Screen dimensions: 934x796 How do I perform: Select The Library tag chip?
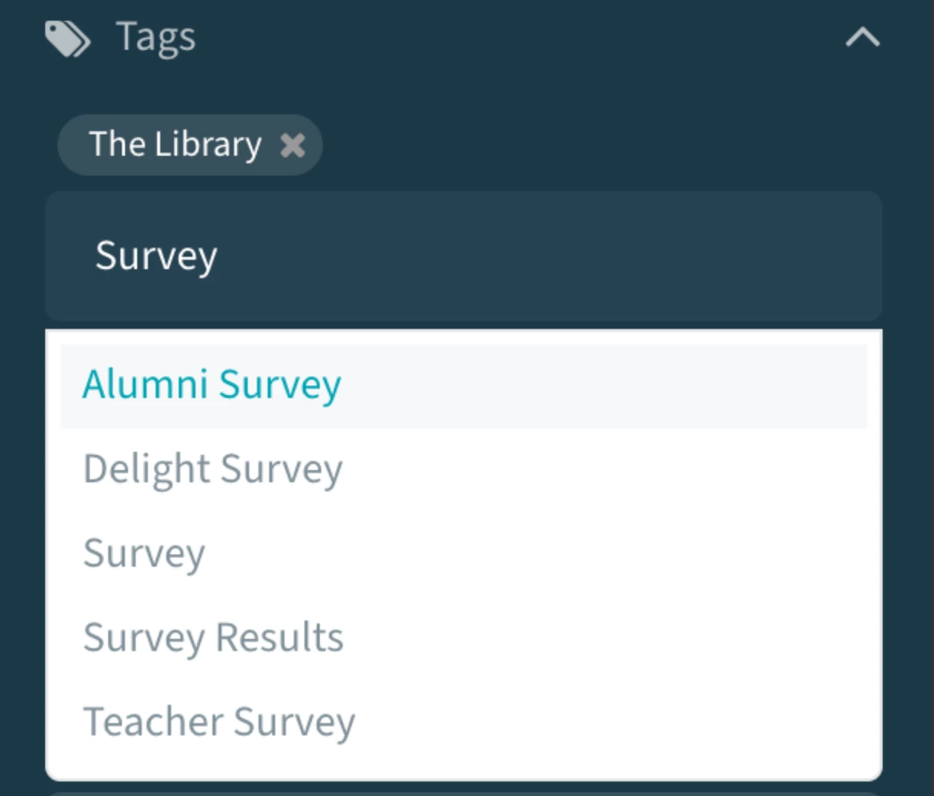point(175,145)
